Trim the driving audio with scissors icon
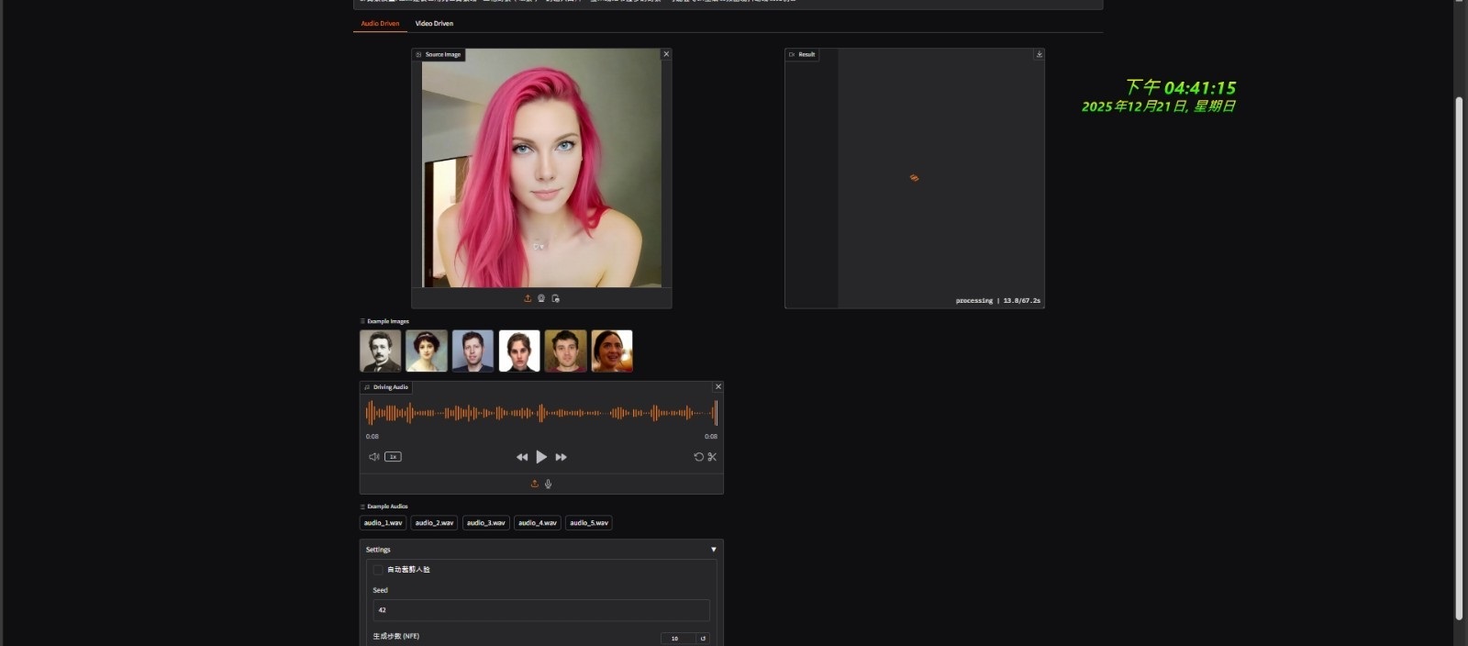Viewport: 1468px width, 646px height. 712,457
